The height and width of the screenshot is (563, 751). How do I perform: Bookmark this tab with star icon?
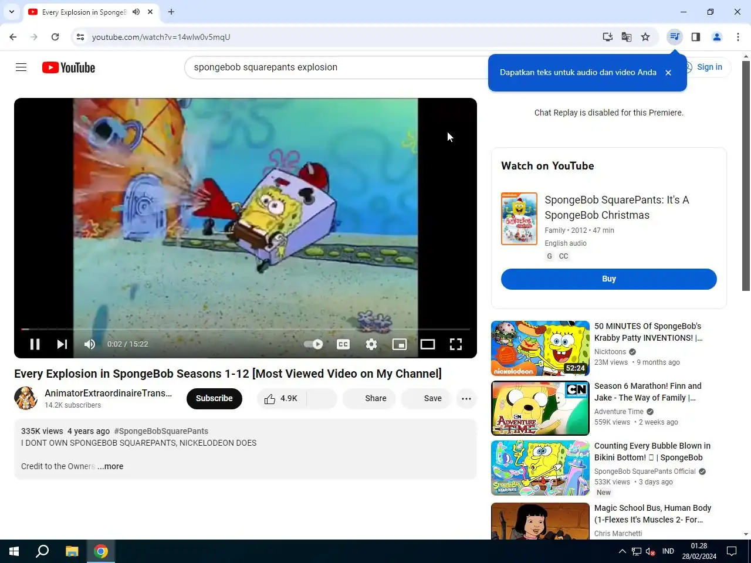pyautogui.click(x=645, y=37)
